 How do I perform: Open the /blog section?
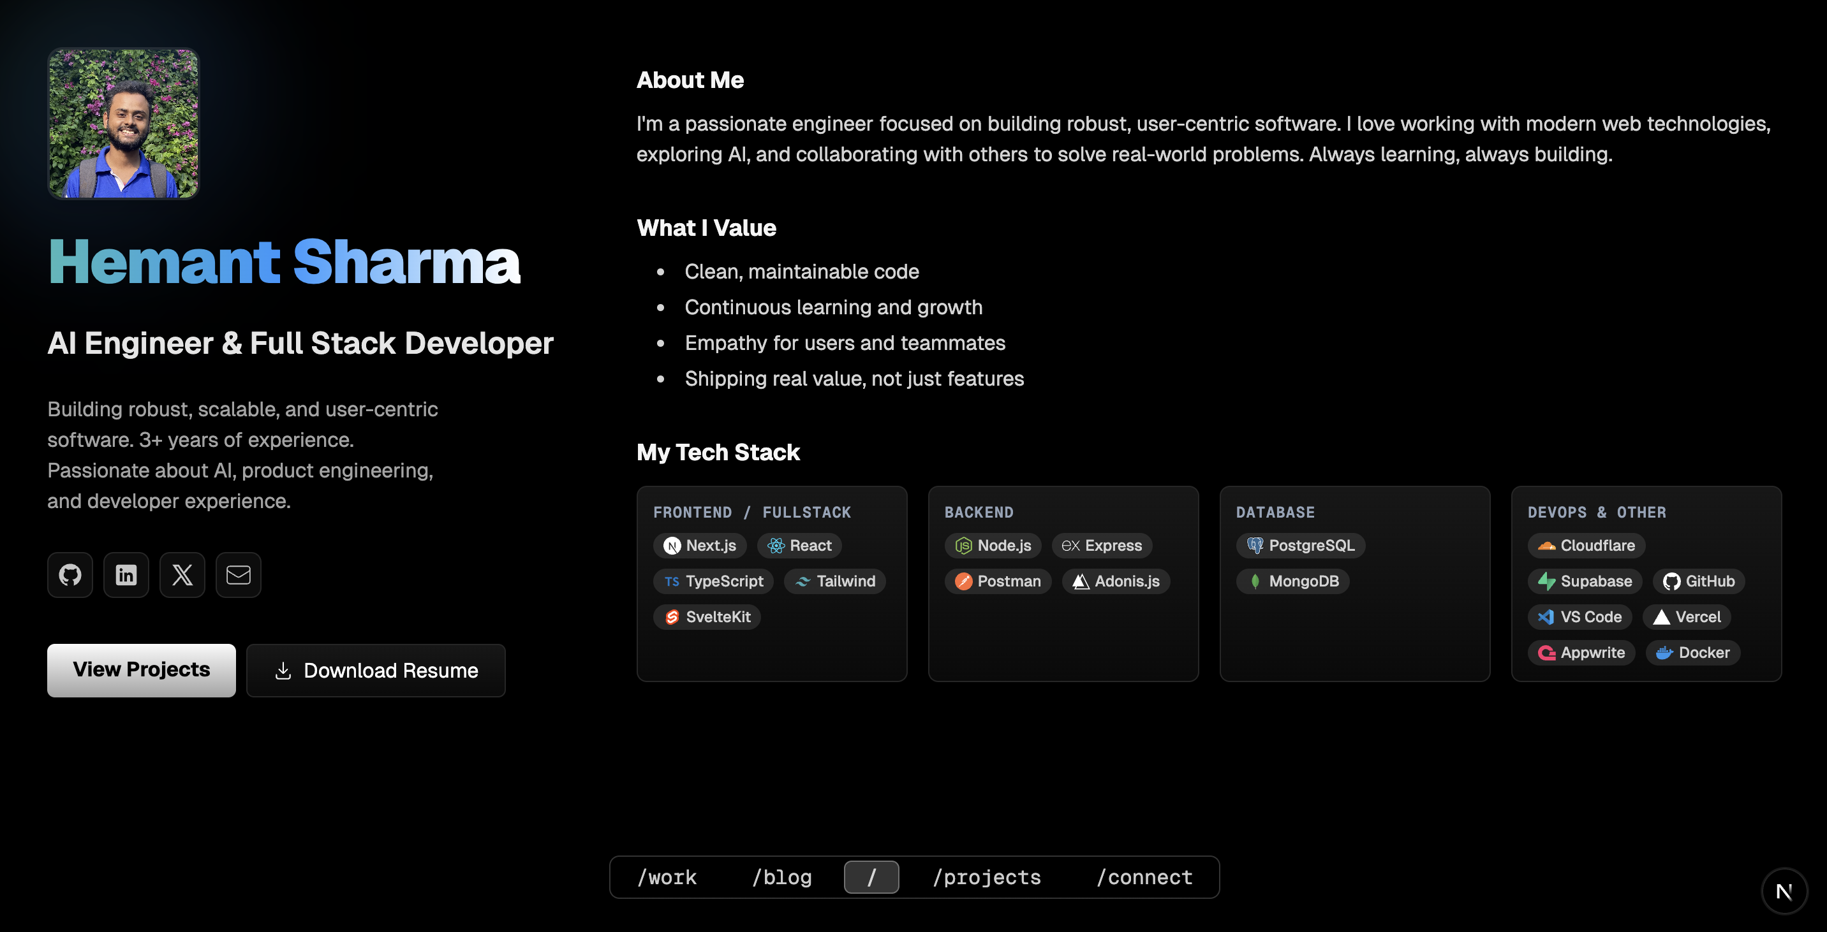pyautogui.click(x=782, y=877)
